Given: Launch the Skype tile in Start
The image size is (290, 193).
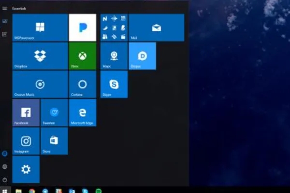Looking at the screenshot, I should (x=114, y=84).
